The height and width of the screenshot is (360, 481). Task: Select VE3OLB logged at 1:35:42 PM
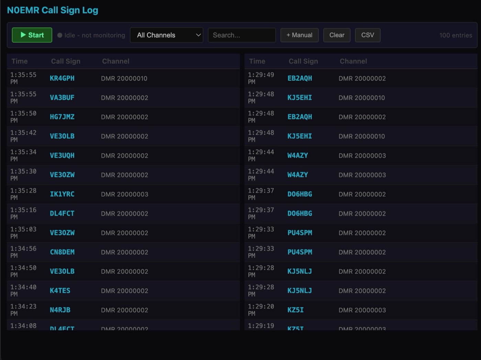point(62,136)
